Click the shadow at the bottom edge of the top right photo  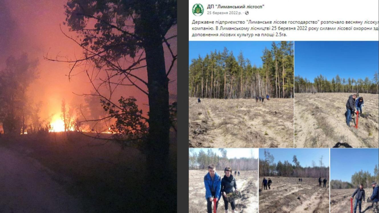[x=342, y=145]
